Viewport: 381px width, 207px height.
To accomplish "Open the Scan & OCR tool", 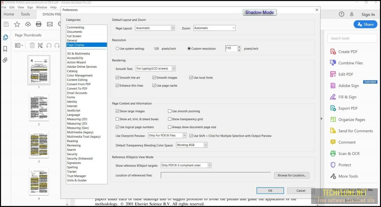I will click(345, 153).
